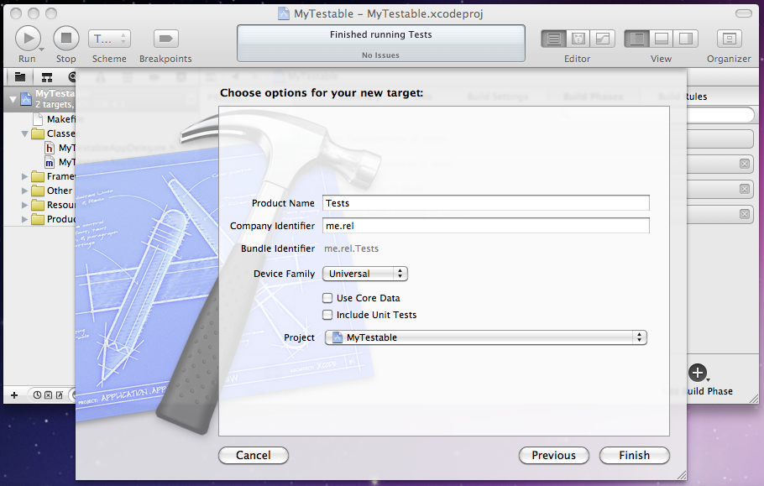764x486 pixels.
Task: Open the Scheme selector popup
Action: click(x=110, y=39)
